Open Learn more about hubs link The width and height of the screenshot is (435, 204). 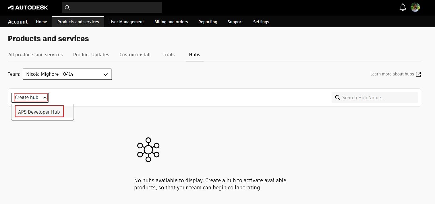(392, 74)
